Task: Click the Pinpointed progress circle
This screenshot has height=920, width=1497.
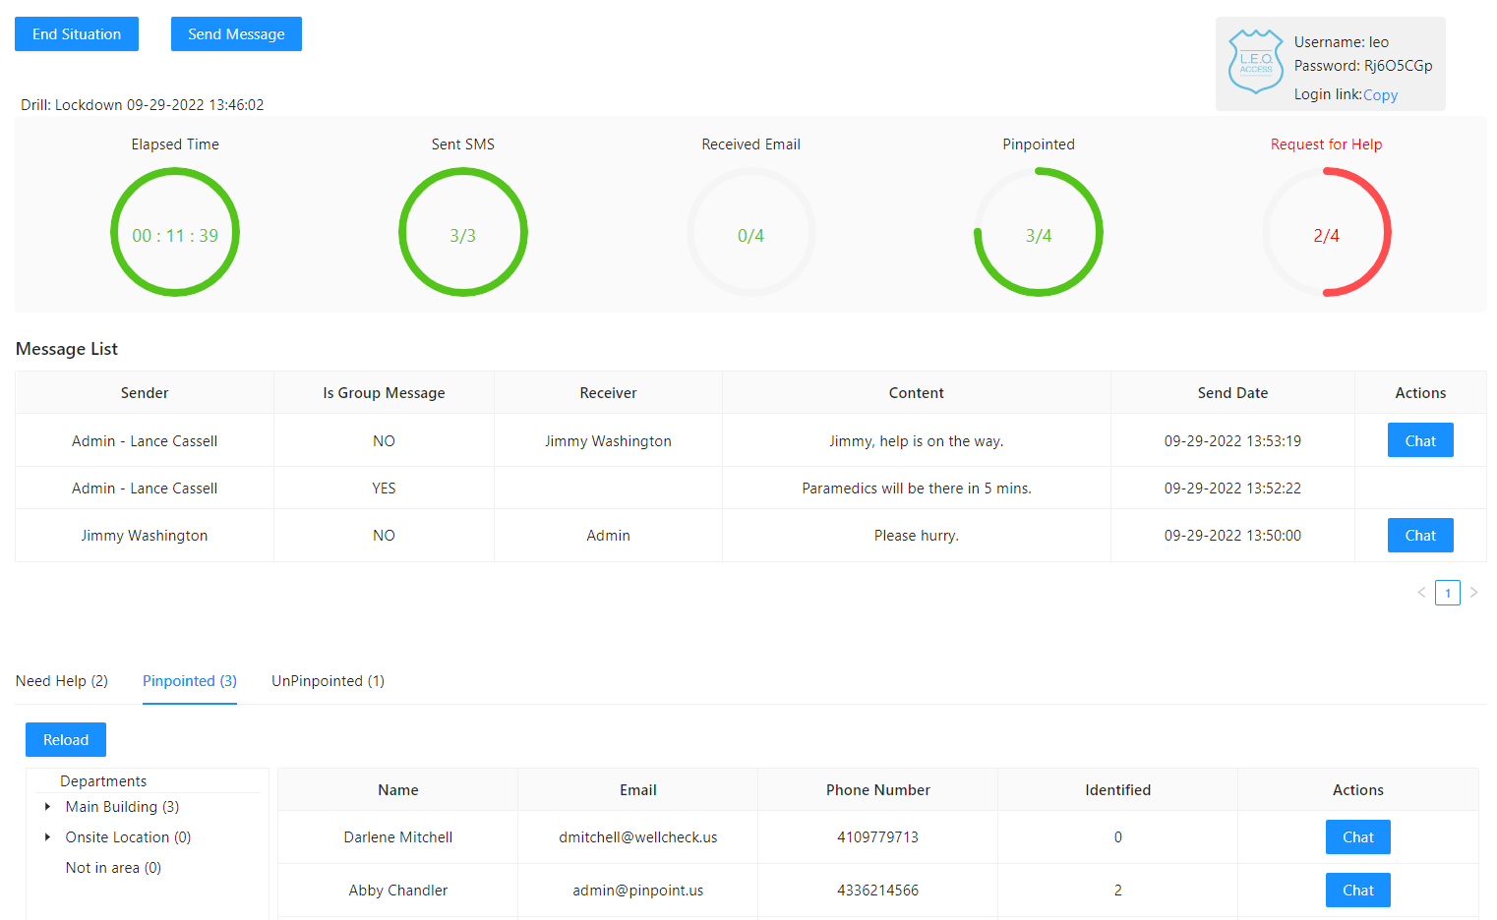Action: tap(1039, 232)
